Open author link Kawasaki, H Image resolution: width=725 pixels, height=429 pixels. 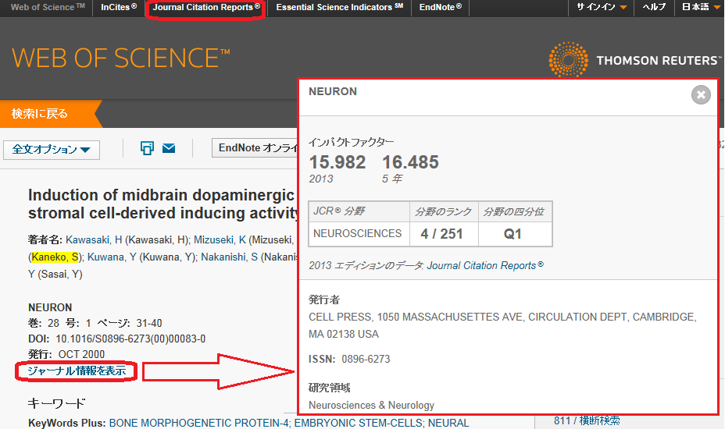coord(94,239)
